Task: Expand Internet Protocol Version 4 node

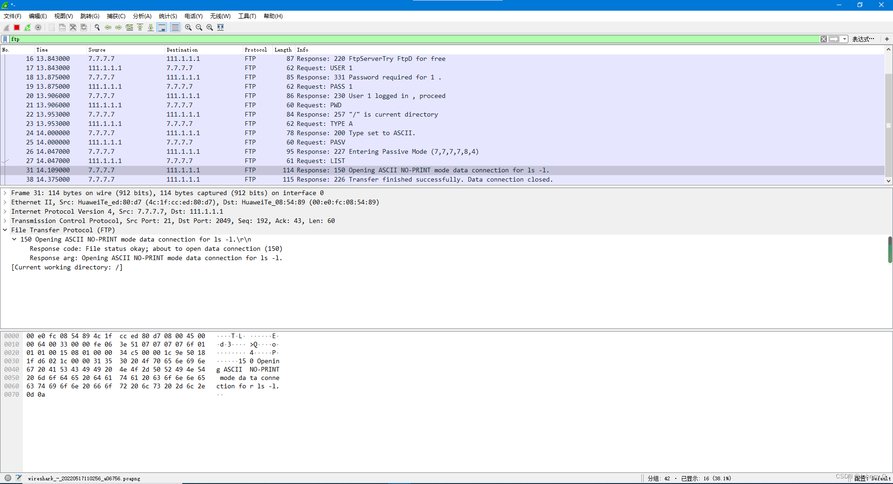Action: [x=5, y=212]
